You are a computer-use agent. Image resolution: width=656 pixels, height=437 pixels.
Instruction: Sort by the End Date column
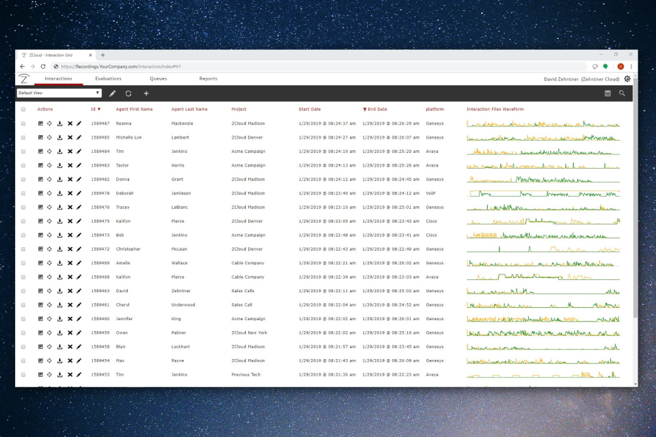pyautogui.click(x=377, y=109)
